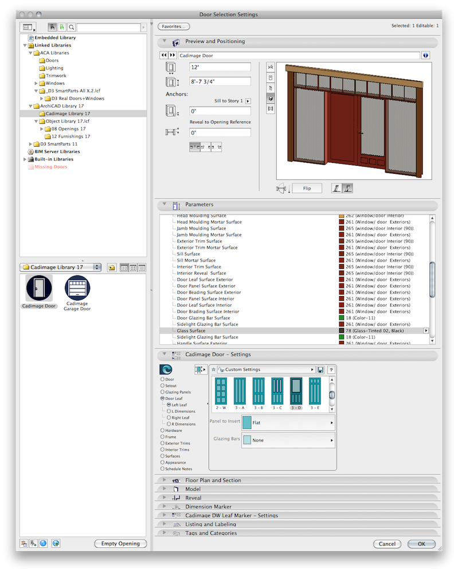
Task: Select the bottom preview mode icon
Action: tap(271, 108)
